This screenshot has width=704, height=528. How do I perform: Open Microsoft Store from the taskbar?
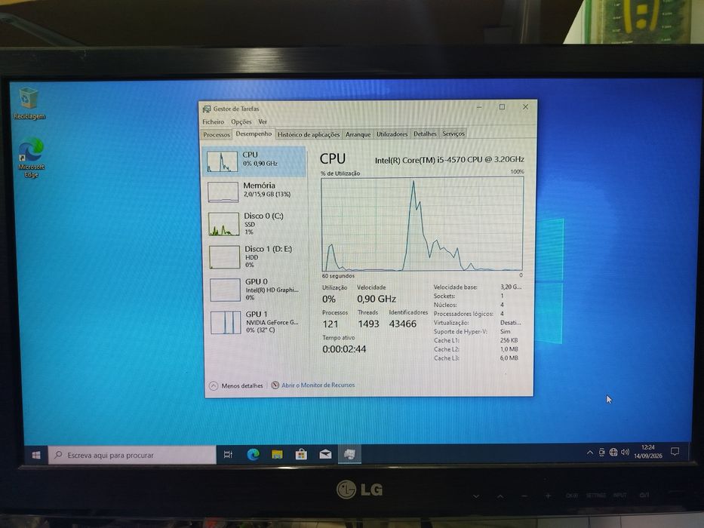301,454
